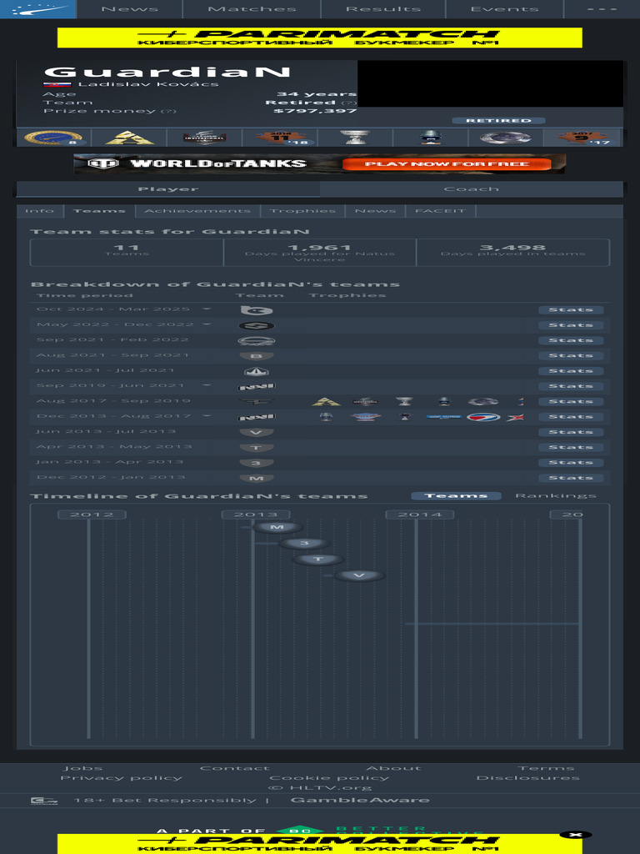Show Teams in timeline chart

(456, 495)
